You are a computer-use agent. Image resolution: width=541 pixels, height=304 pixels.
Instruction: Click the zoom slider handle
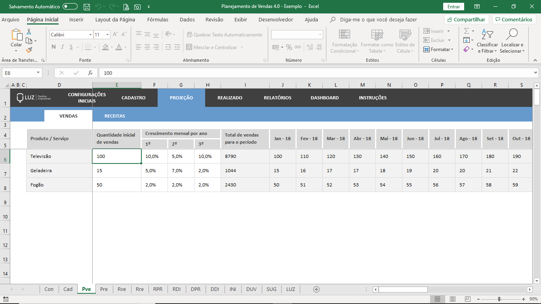pyautogui.click(x=499, y=299)
